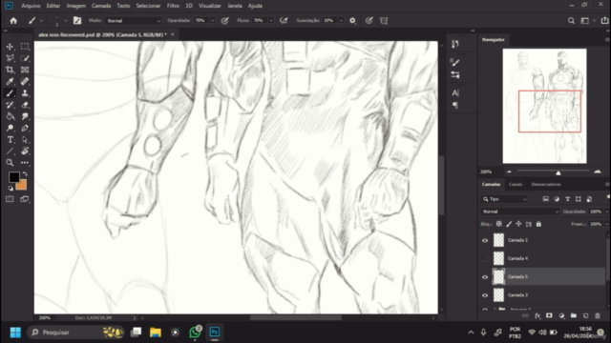Screen dimensions: 611x343
Task: Toggle pressure for opacity button
Action: 225,21
